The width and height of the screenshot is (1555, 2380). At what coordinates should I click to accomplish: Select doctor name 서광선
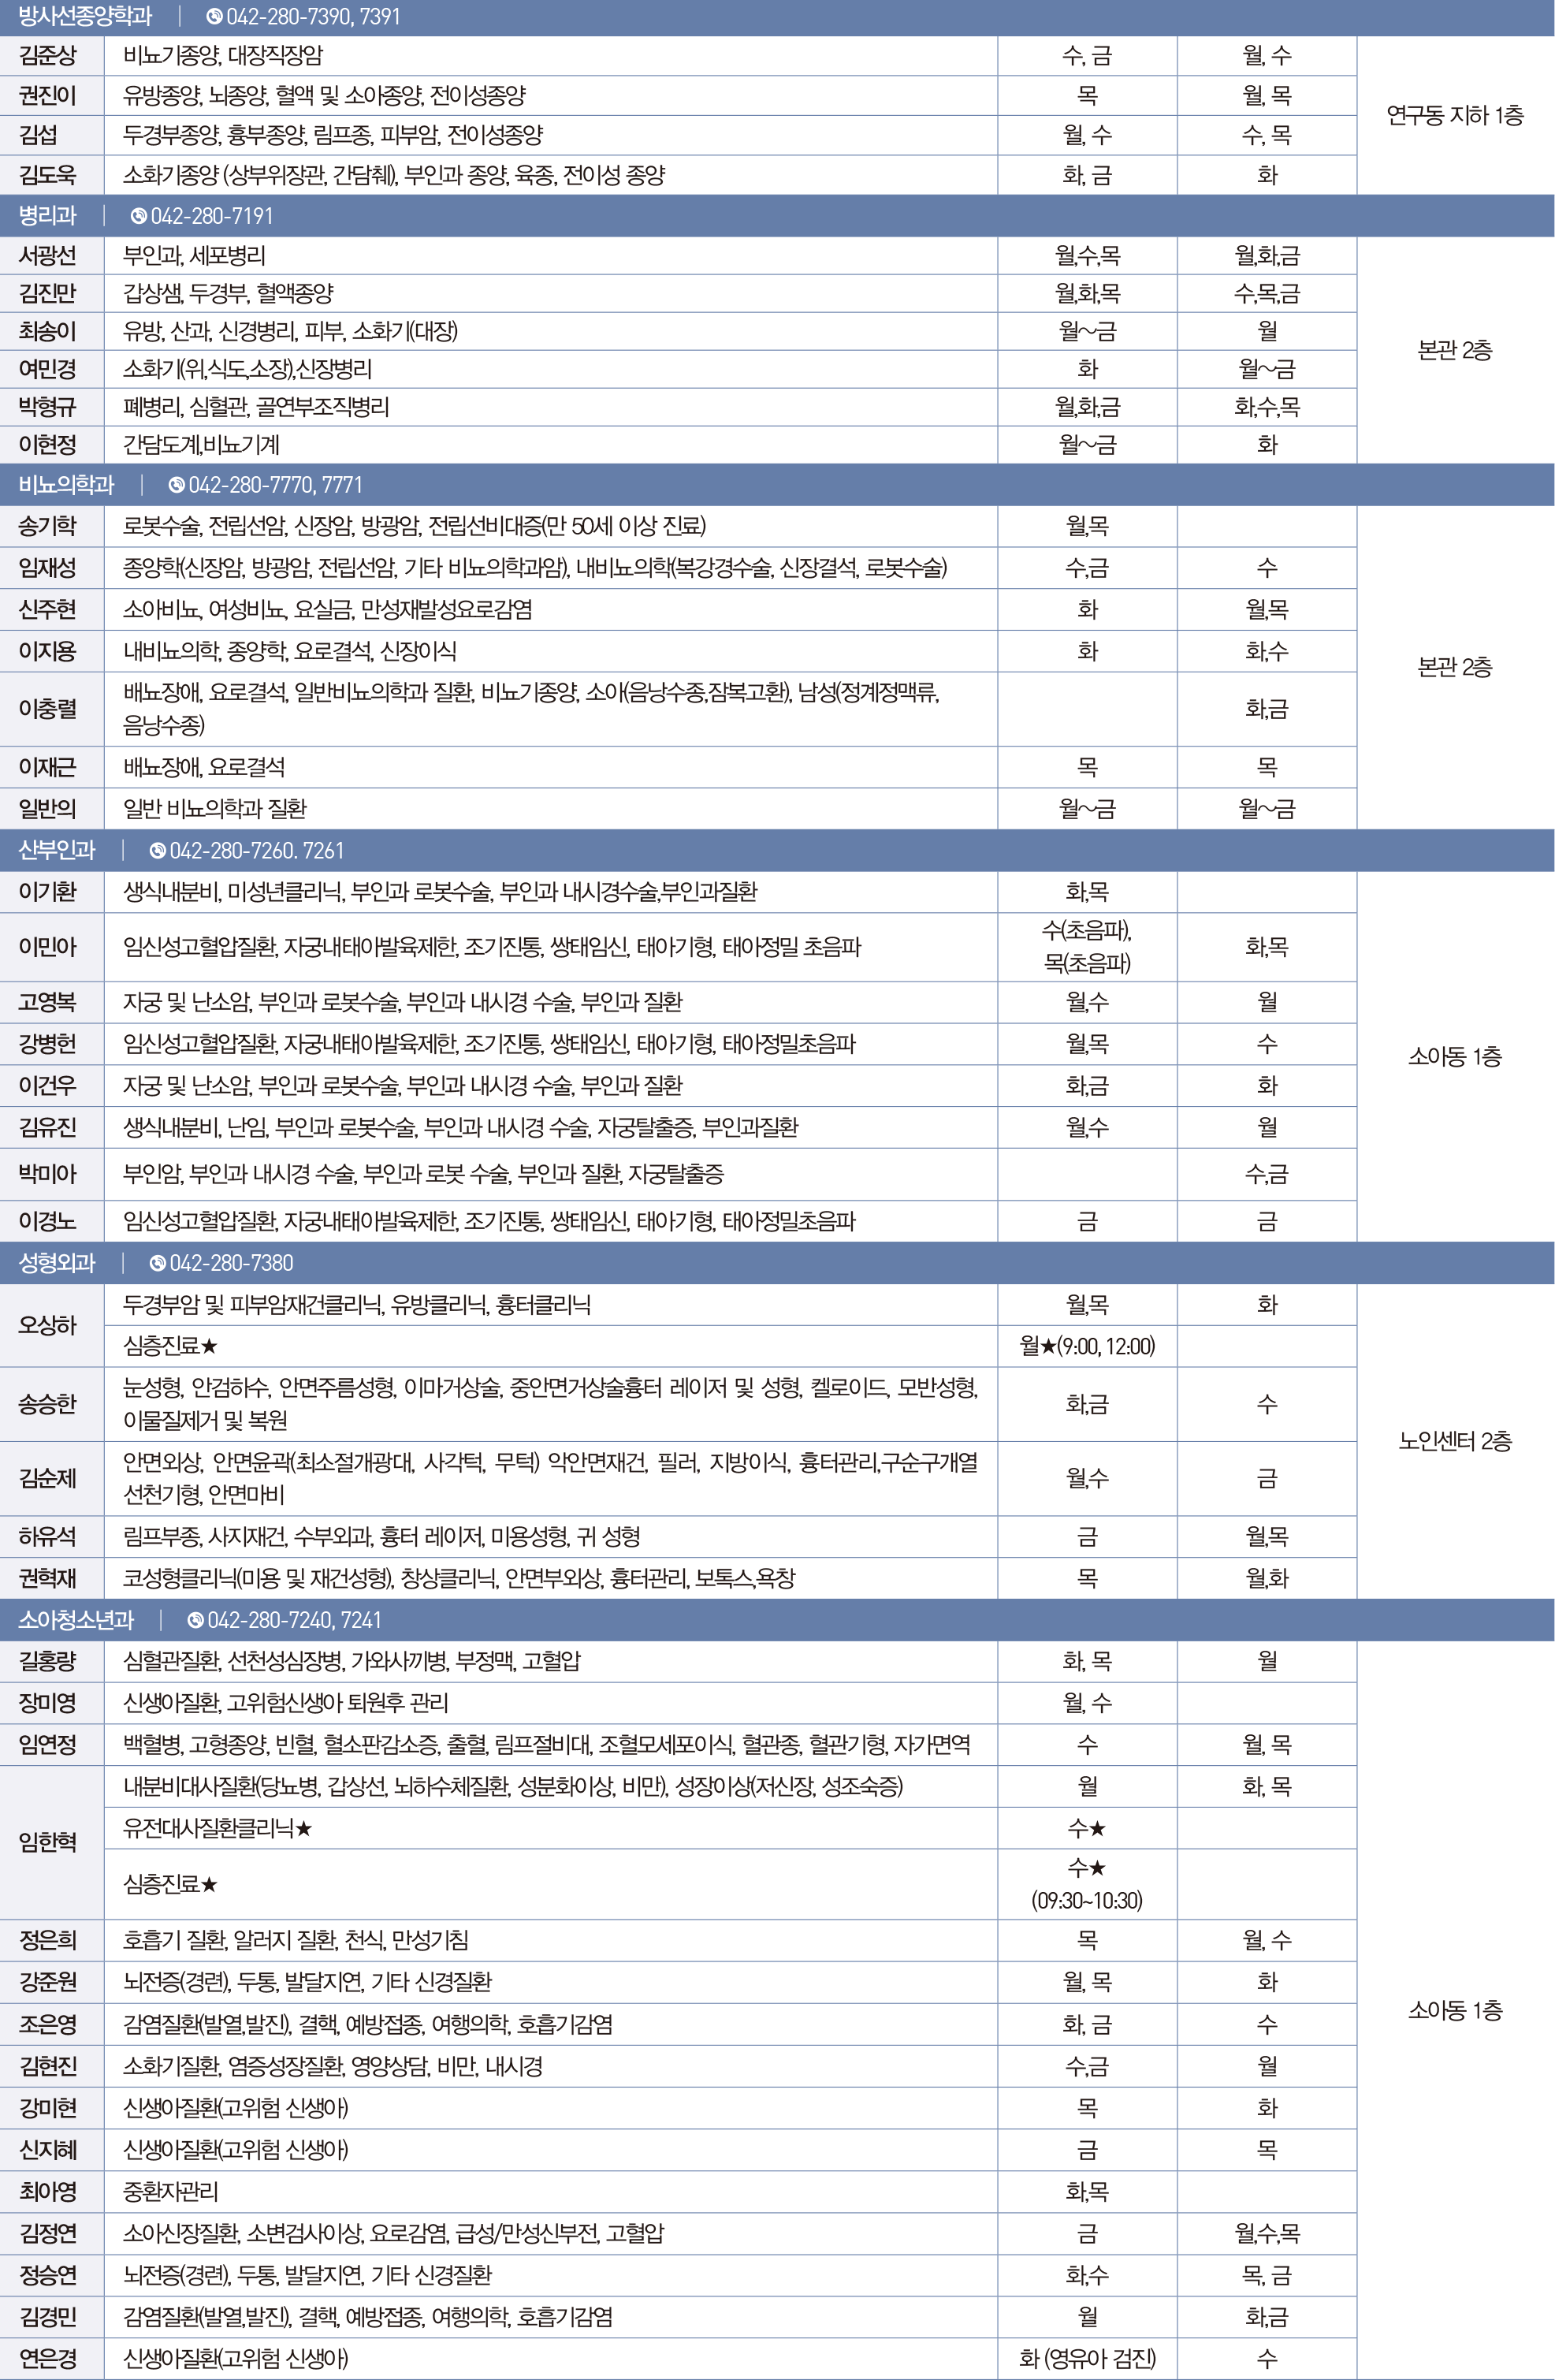pos(47,256)
